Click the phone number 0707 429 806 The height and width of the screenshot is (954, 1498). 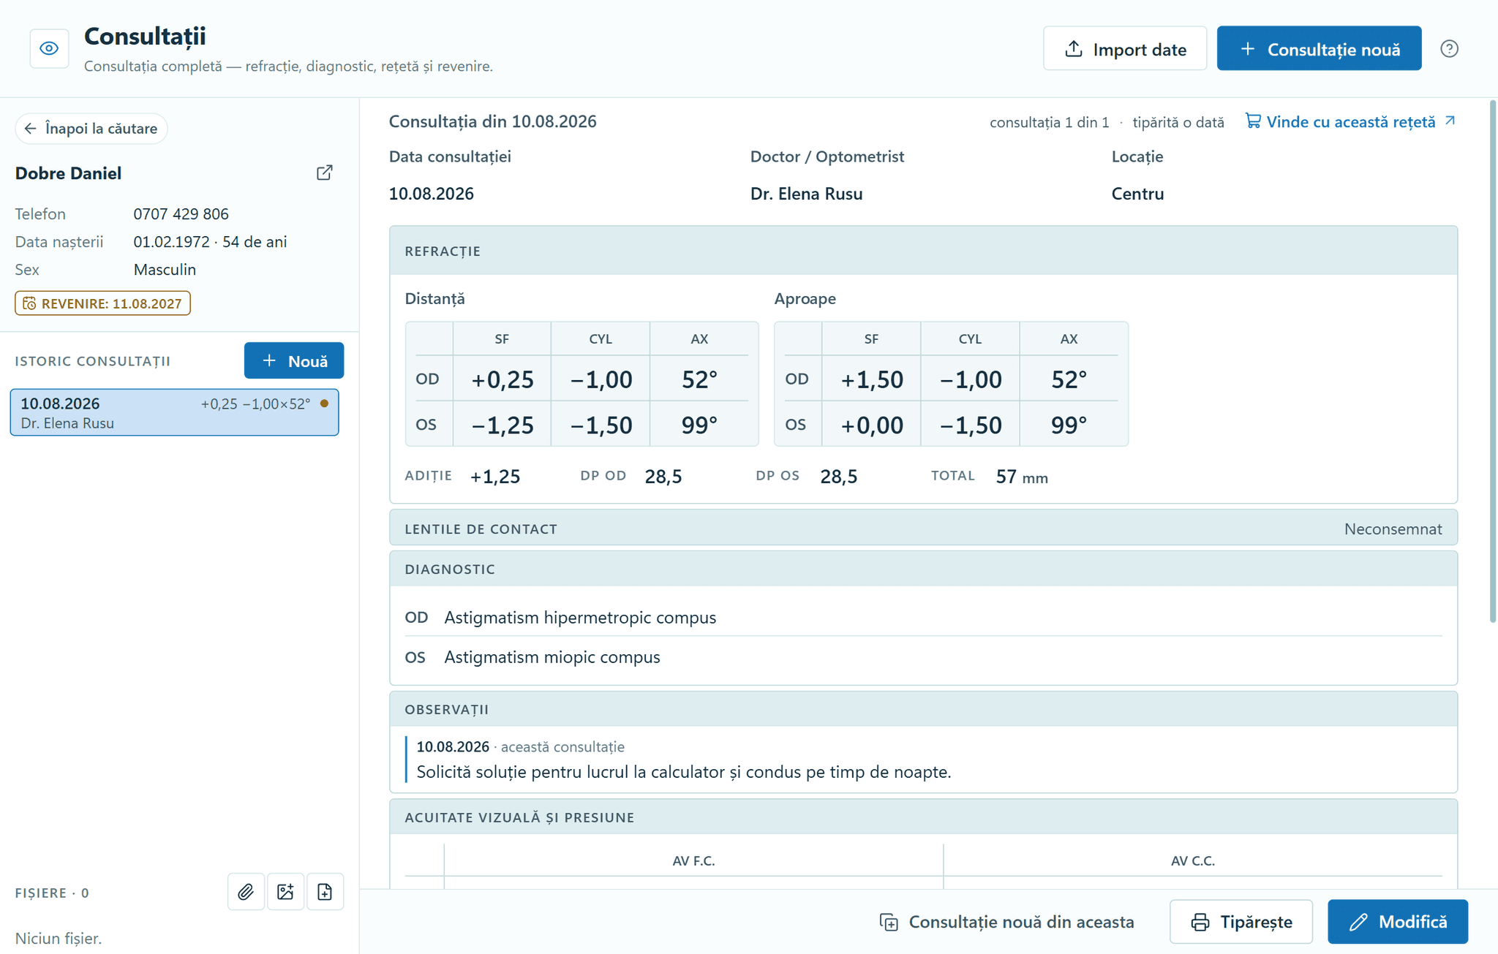pos(181,214)
